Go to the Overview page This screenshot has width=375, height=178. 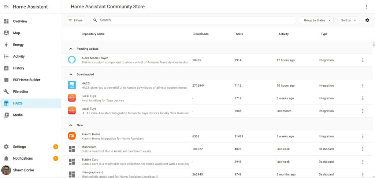(20, 21)
